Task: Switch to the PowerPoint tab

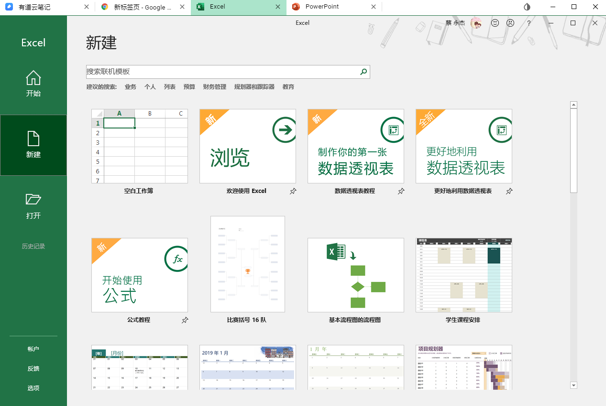Action: (334, 7)
